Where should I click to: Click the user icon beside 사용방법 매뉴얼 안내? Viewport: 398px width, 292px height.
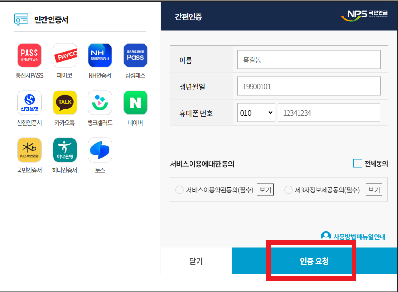point(326,236)
